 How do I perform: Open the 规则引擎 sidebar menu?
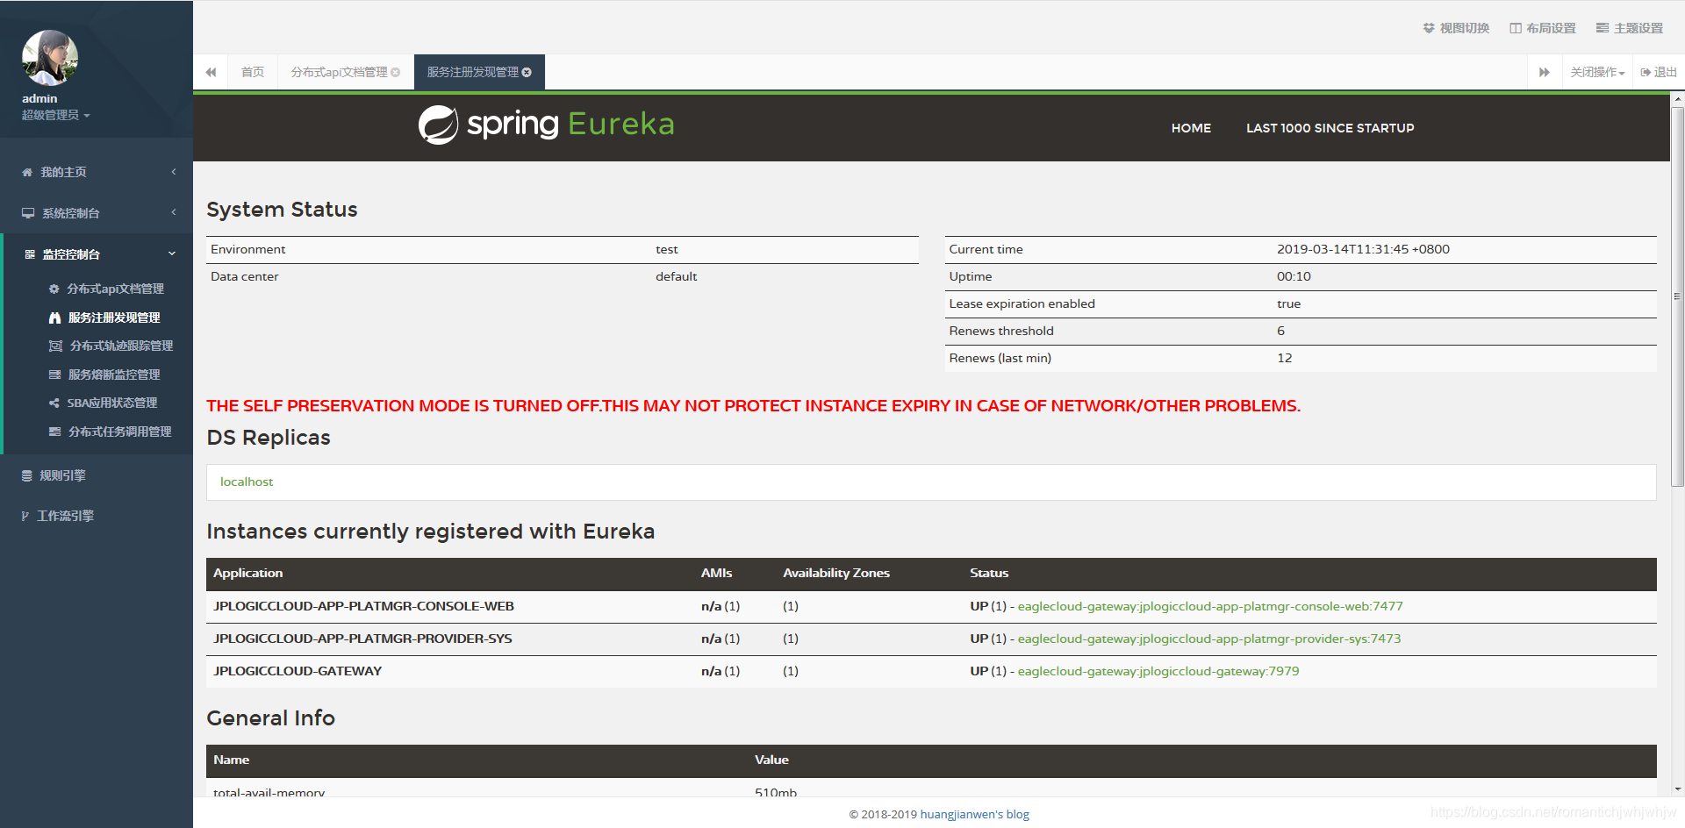pos(62,475)
